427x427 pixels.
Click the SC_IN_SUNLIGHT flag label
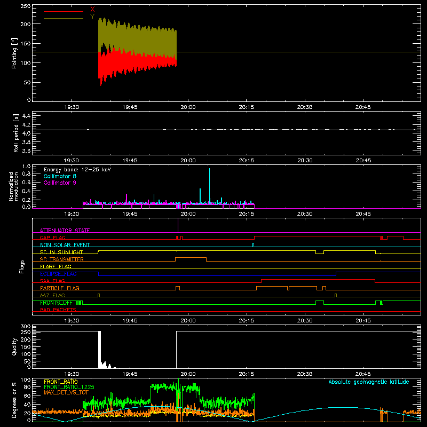[61, 252]
